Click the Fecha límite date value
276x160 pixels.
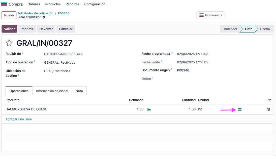tap(193, 62)
